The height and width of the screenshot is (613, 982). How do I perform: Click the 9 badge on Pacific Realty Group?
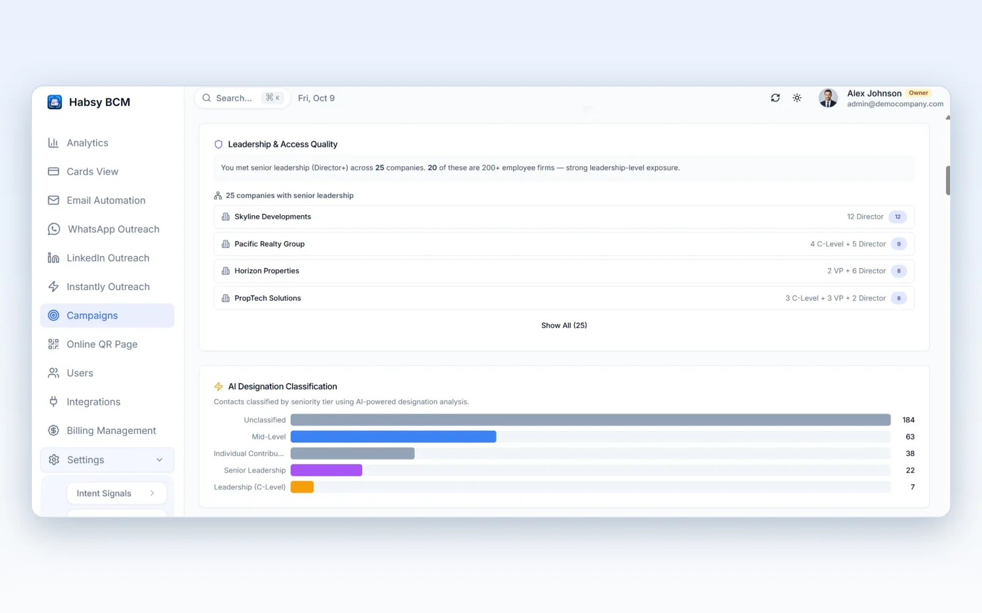(899, 244)
